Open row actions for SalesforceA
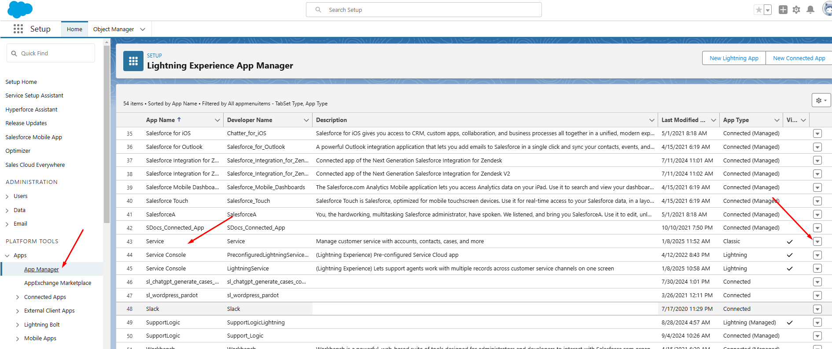Viewport: 832px width, 349px height. tap(817, 214)
